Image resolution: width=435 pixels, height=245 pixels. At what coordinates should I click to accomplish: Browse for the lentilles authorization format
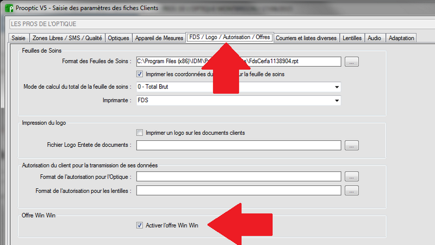[352, 190]
